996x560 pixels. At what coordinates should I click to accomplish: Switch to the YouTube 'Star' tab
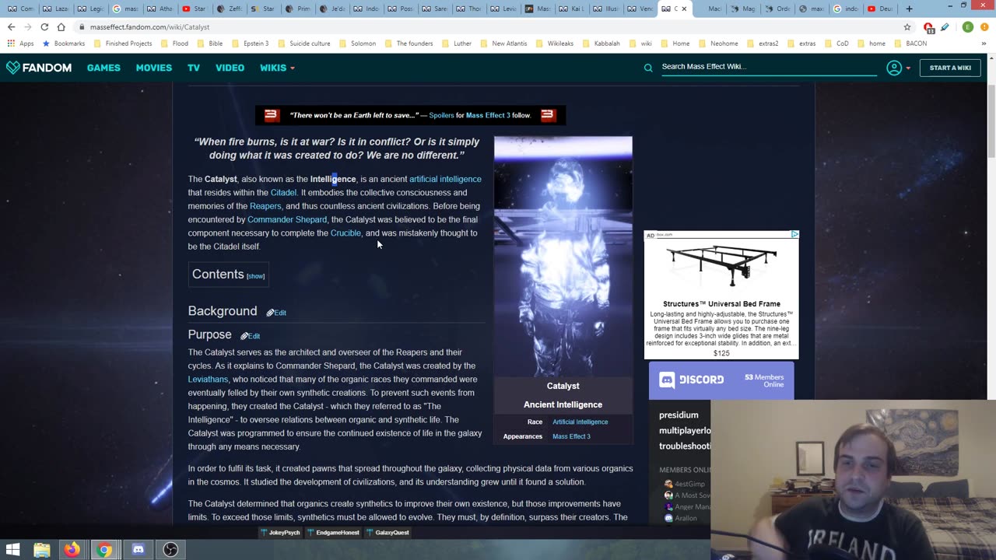pos(195,9)
